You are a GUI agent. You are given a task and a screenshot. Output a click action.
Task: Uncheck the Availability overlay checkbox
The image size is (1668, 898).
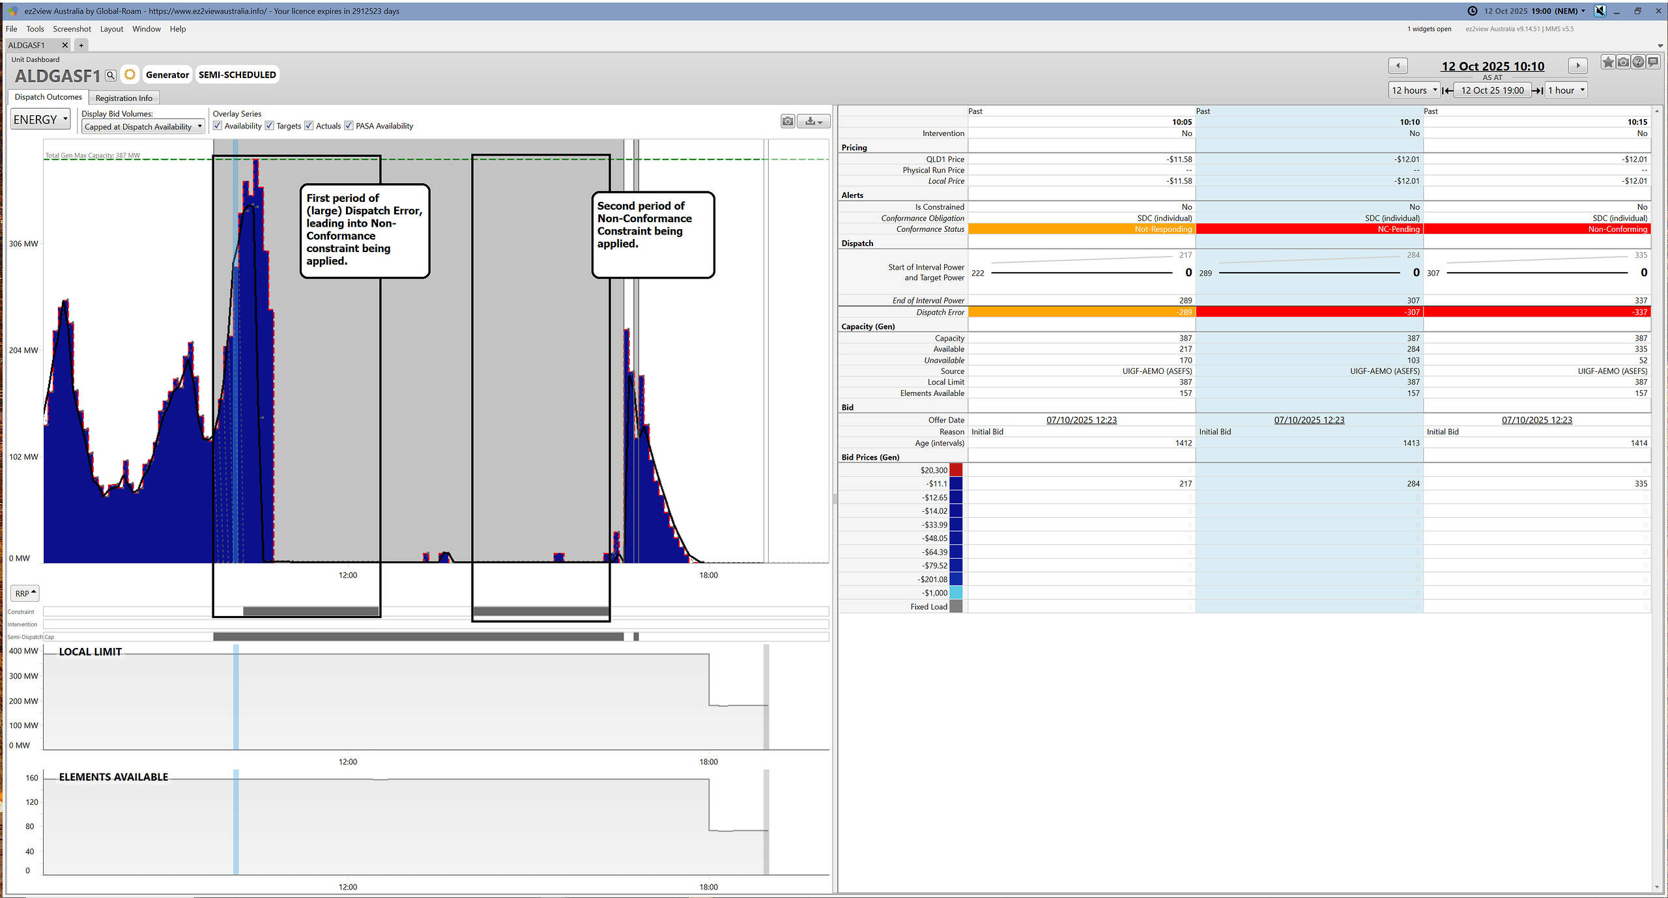pyautogui.click(x=218, y=126)
